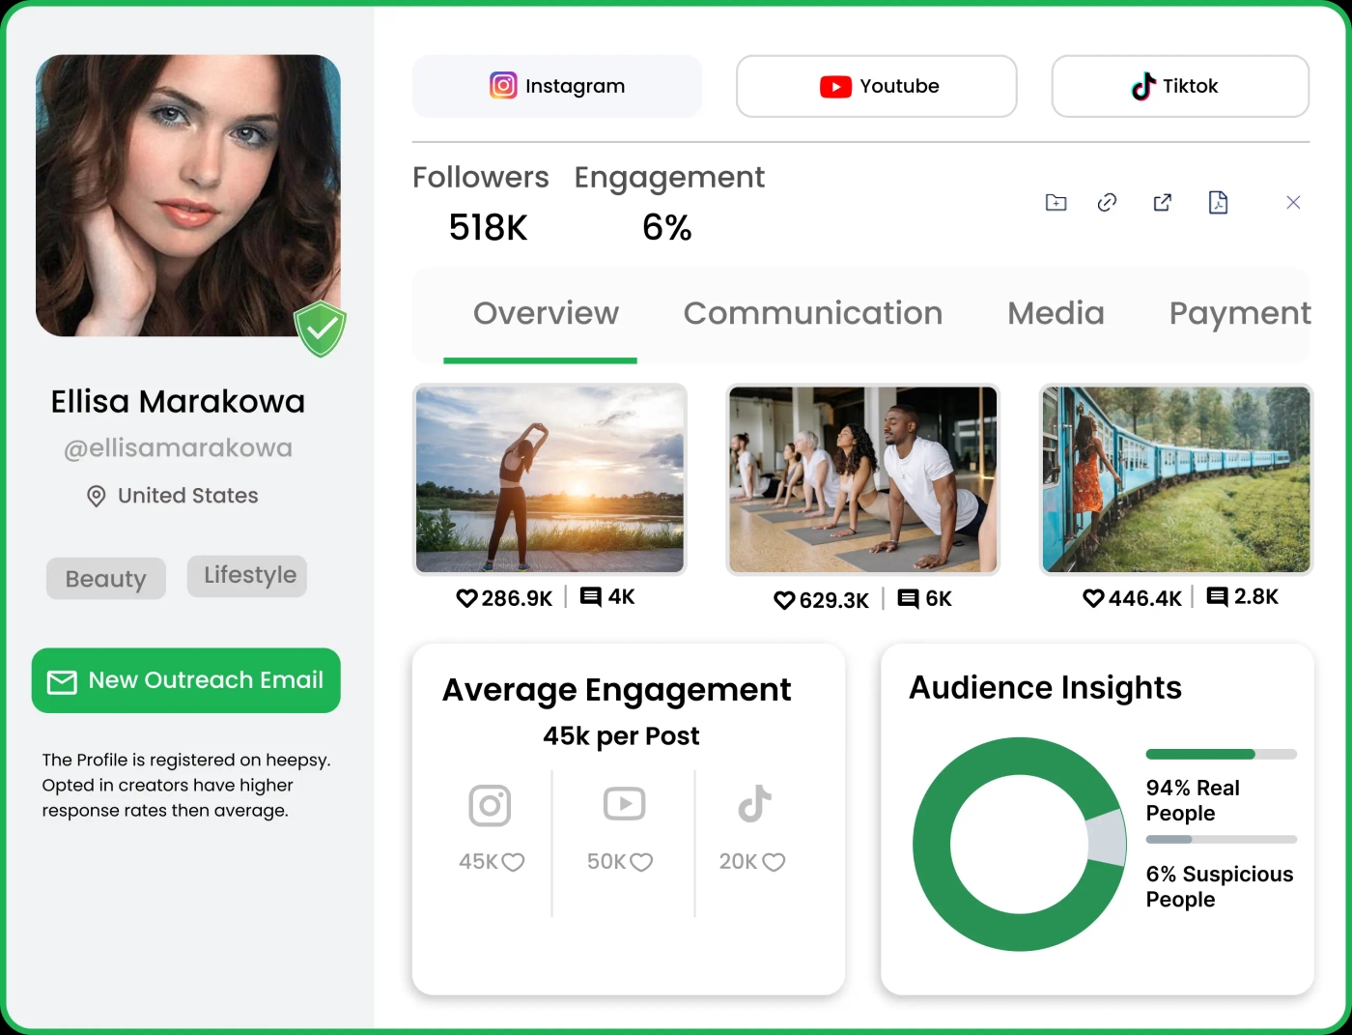The image size is (1352, 1035).
Task: Select the Payment tab
Action: pos(1240,313)
